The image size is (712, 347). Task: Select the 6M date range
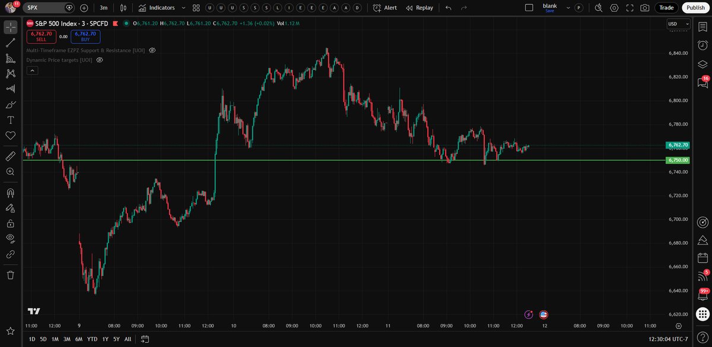coord(78,339)
